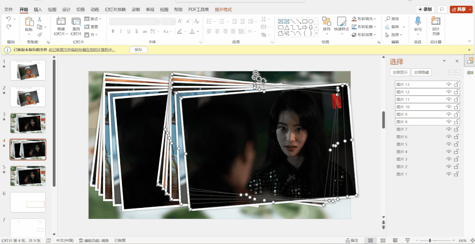Select slide 3 thumbnail

click(x=28, y=123)
